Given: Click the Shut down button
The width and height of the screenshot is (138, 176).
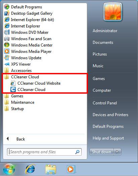Looking at the screenshot, I should (102, 152).
